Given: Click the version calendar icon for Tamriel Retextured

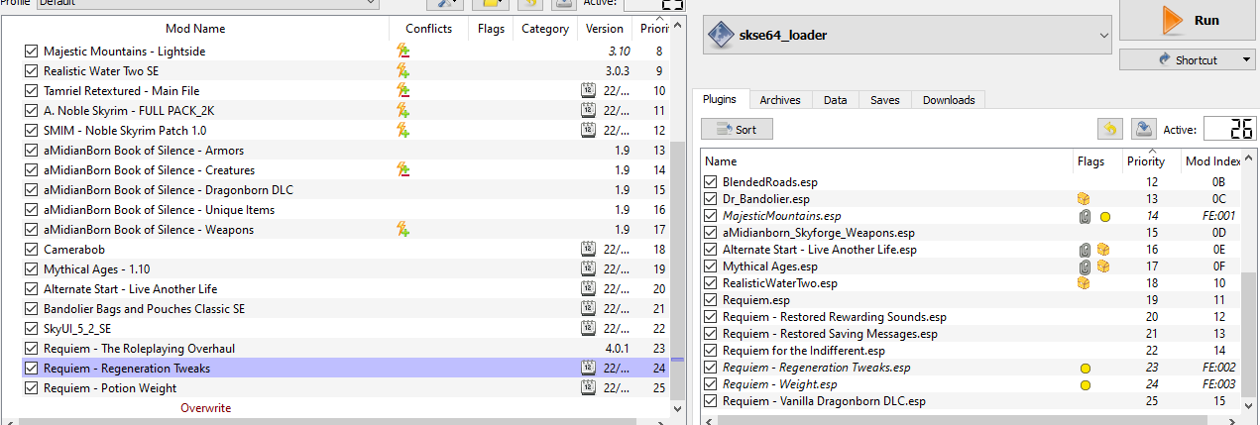Looking at the screenshot, I should click(587, 90).
